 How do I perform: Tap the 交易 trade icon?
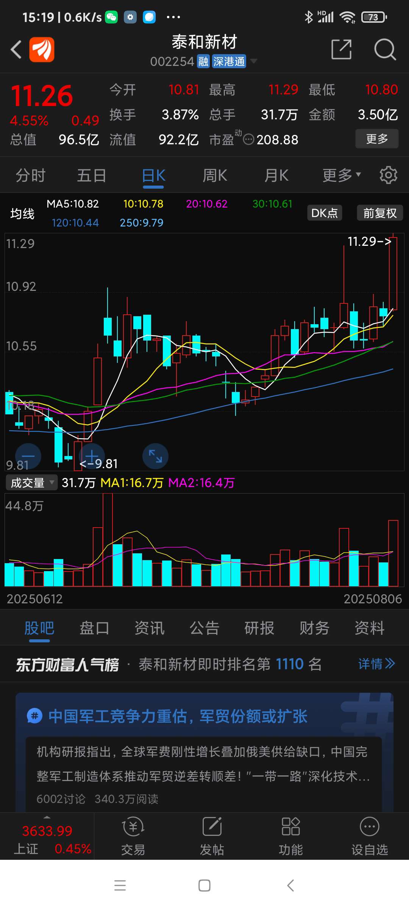click(133, 836)
